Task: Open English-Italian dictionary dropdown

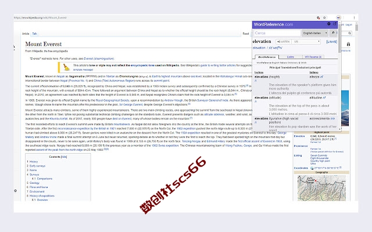Action: [315, 33]
